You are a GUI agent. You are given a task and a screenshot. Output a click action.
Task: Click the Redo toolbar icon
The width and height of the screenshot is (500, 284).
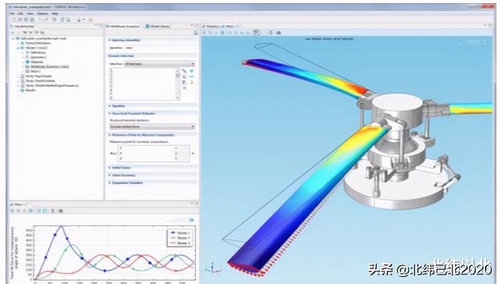(x=46, y=20)
